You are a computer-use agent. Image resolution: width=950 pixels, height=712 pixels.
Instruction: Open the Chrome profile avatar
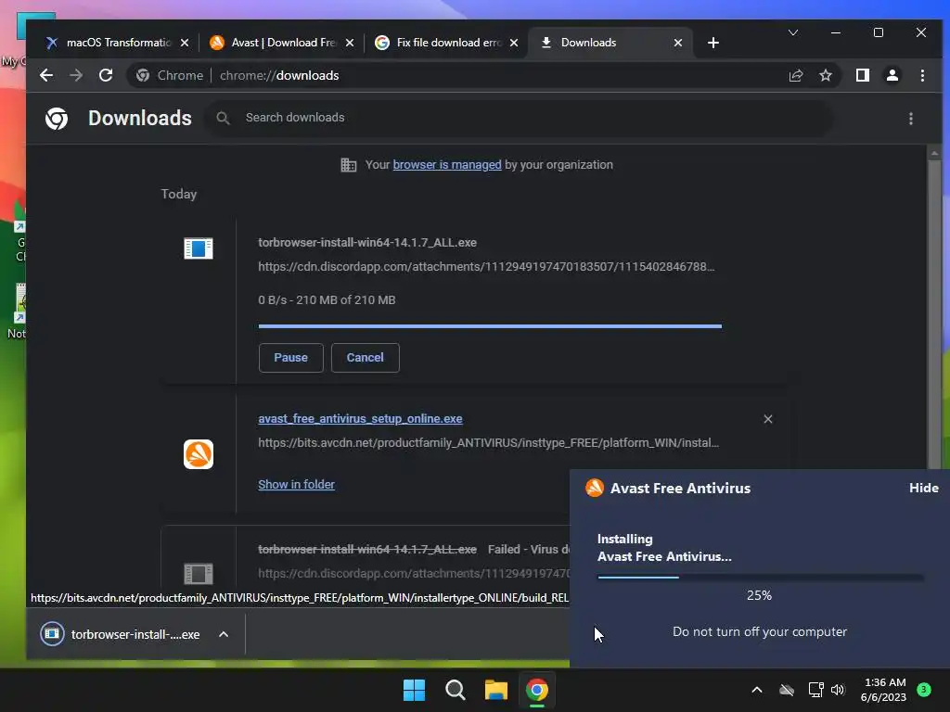[892, 75]
